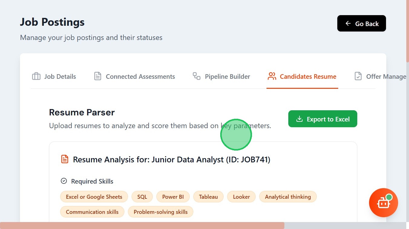Click the horizontal scrollbar at bottom

click(x=142, y=226)
